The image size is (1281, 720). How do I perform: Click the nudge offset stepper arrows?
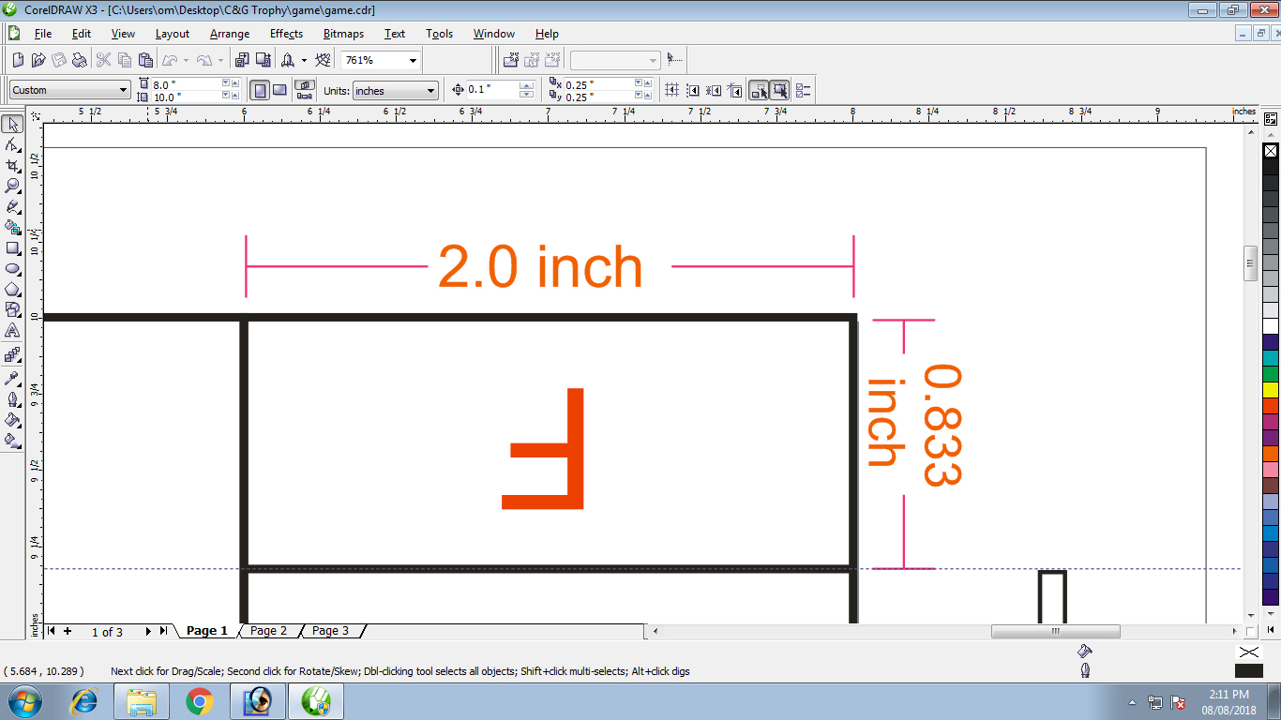[x=526, y=90]
